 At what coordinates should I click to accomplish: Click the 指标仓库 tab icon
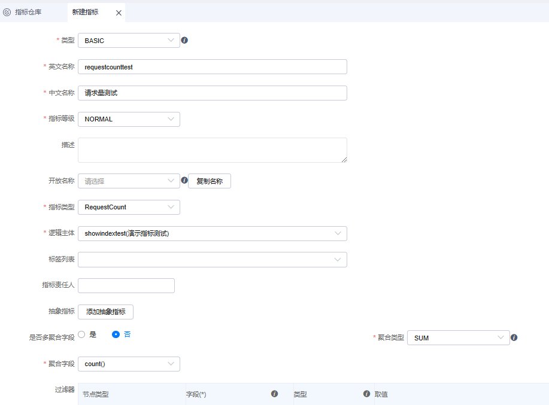pos(7,12)
